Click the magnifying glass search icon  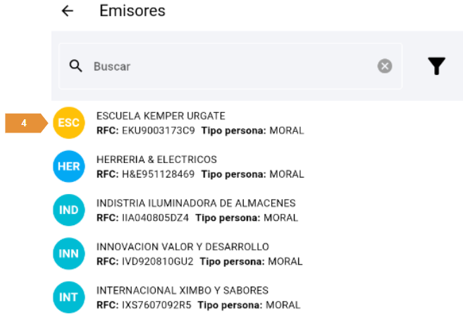click(x=76, y=66)
